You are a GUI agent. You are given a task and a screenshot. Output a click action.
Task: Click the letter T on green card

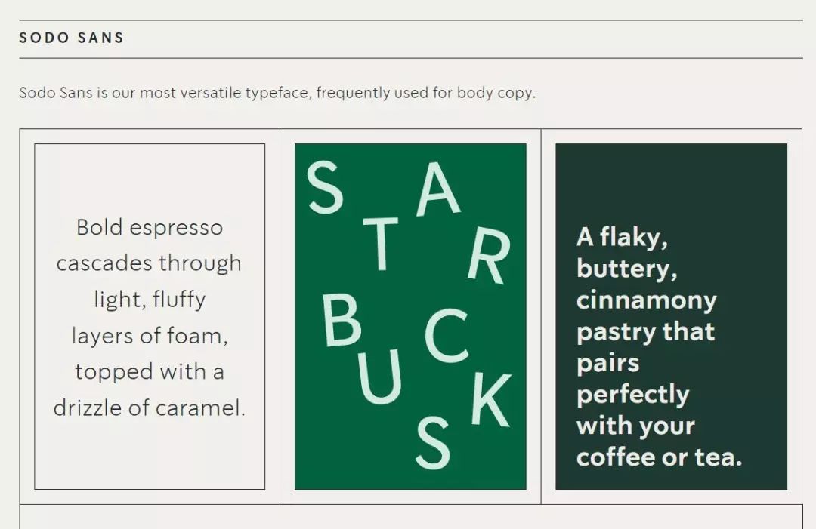click(x=381, y=245)
